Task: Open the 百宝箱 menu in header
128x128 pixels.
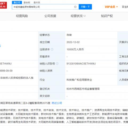Action: click(125, 7)
